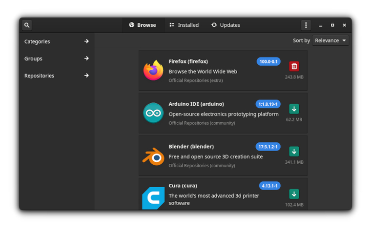371x231 pixels.
Task: Maximize the package manager window
Action: (x=332, y=25)
